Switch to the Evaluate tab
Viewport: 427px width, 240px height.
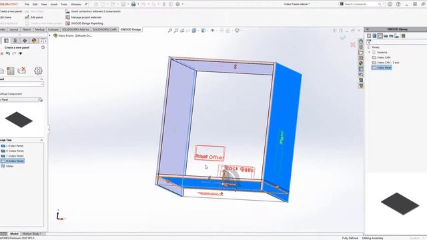(53, 29)
